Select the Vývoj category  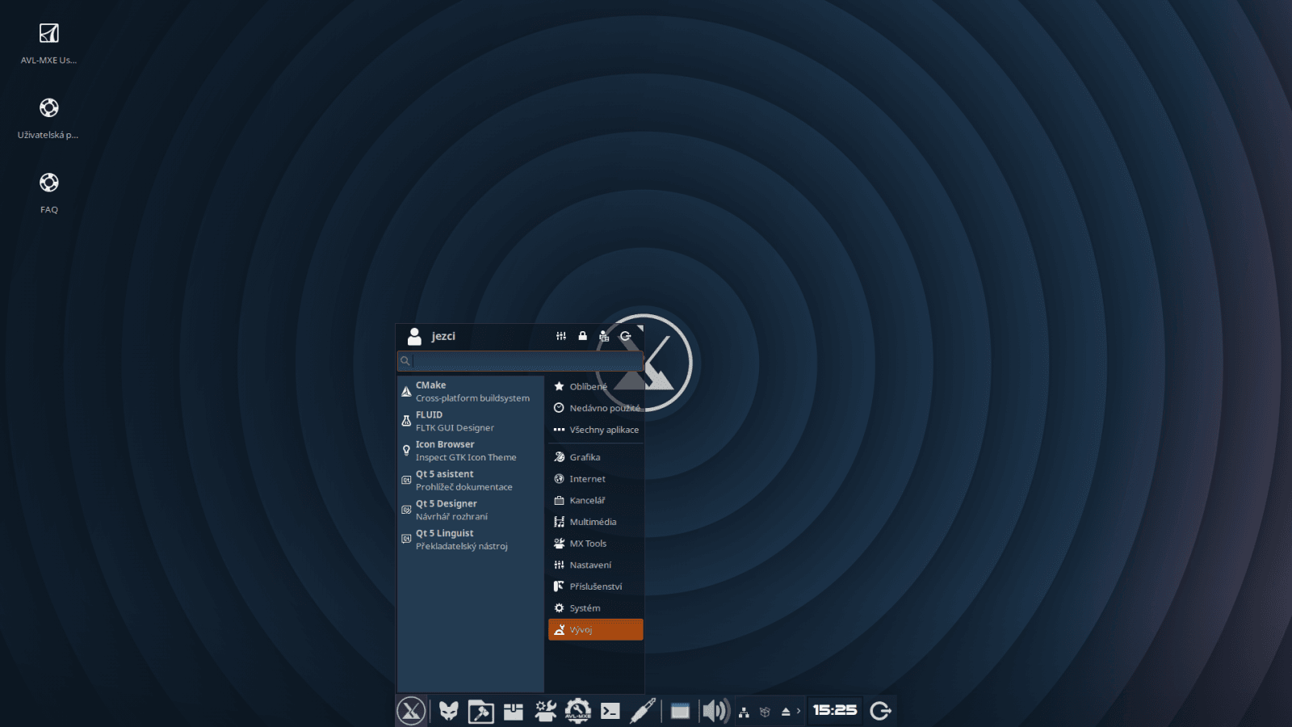pyautogui.click(x=595, y=629)
